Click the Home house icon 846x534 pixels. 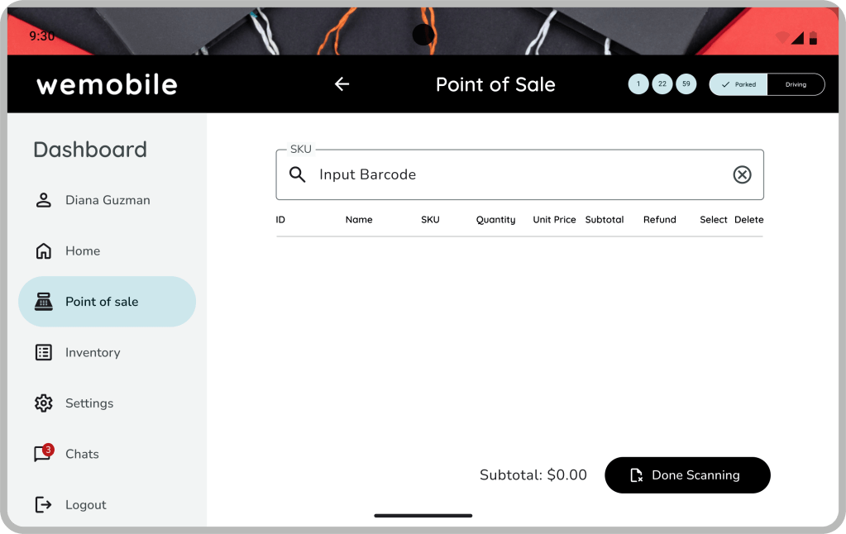(x=43, y=251)
